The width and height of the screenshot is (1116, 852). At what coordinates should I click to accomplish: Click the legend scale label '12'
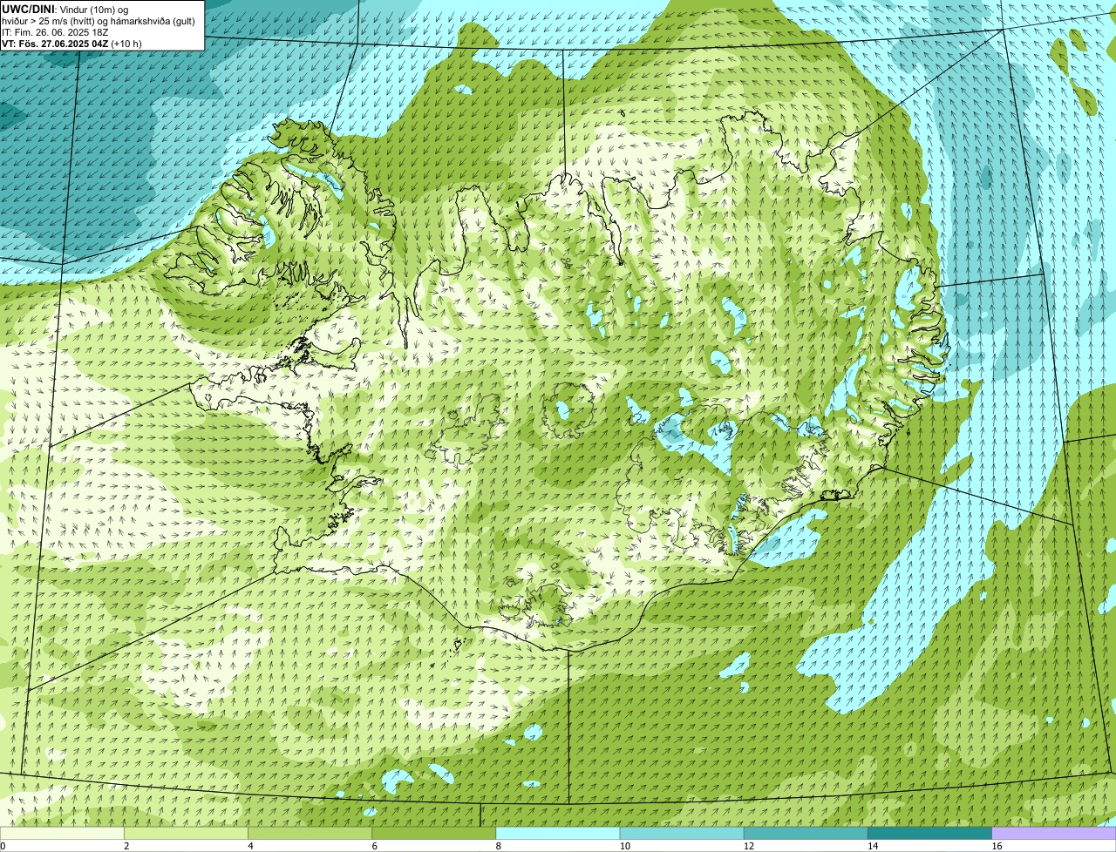(749, 846)
